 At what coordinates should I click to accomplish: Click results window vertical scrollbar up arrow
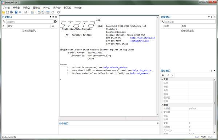(x=157, y=17)
